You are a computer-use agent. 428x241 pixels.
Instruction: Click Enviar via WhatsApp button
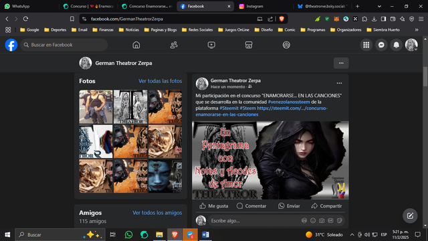pos(289,206)
